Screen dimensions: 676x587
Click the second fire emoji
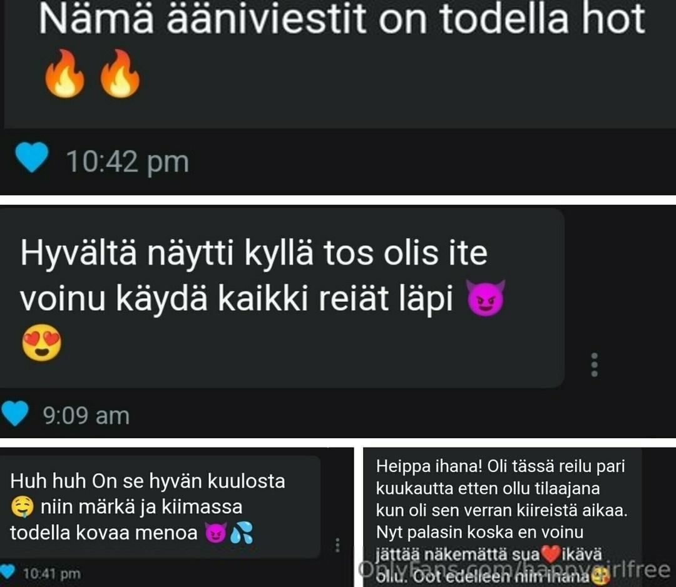click(120, 74)
